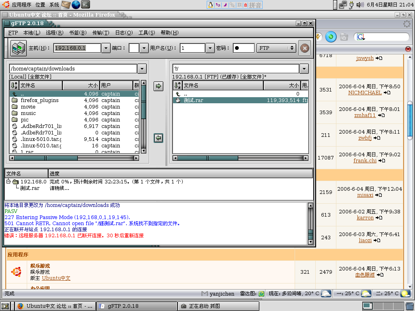The width and height of the screenshot is (415, 311).
Task: Click the Google search engine icon
Action: pyautogui.click(x=360, y=37)
